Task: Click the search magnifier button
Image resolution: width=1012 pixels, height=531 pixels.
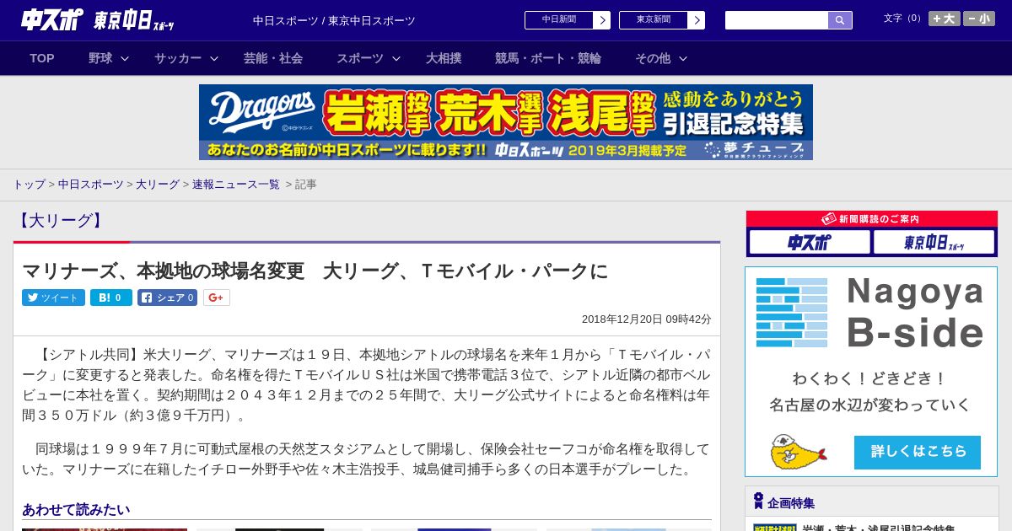Action: click(840, 20)
